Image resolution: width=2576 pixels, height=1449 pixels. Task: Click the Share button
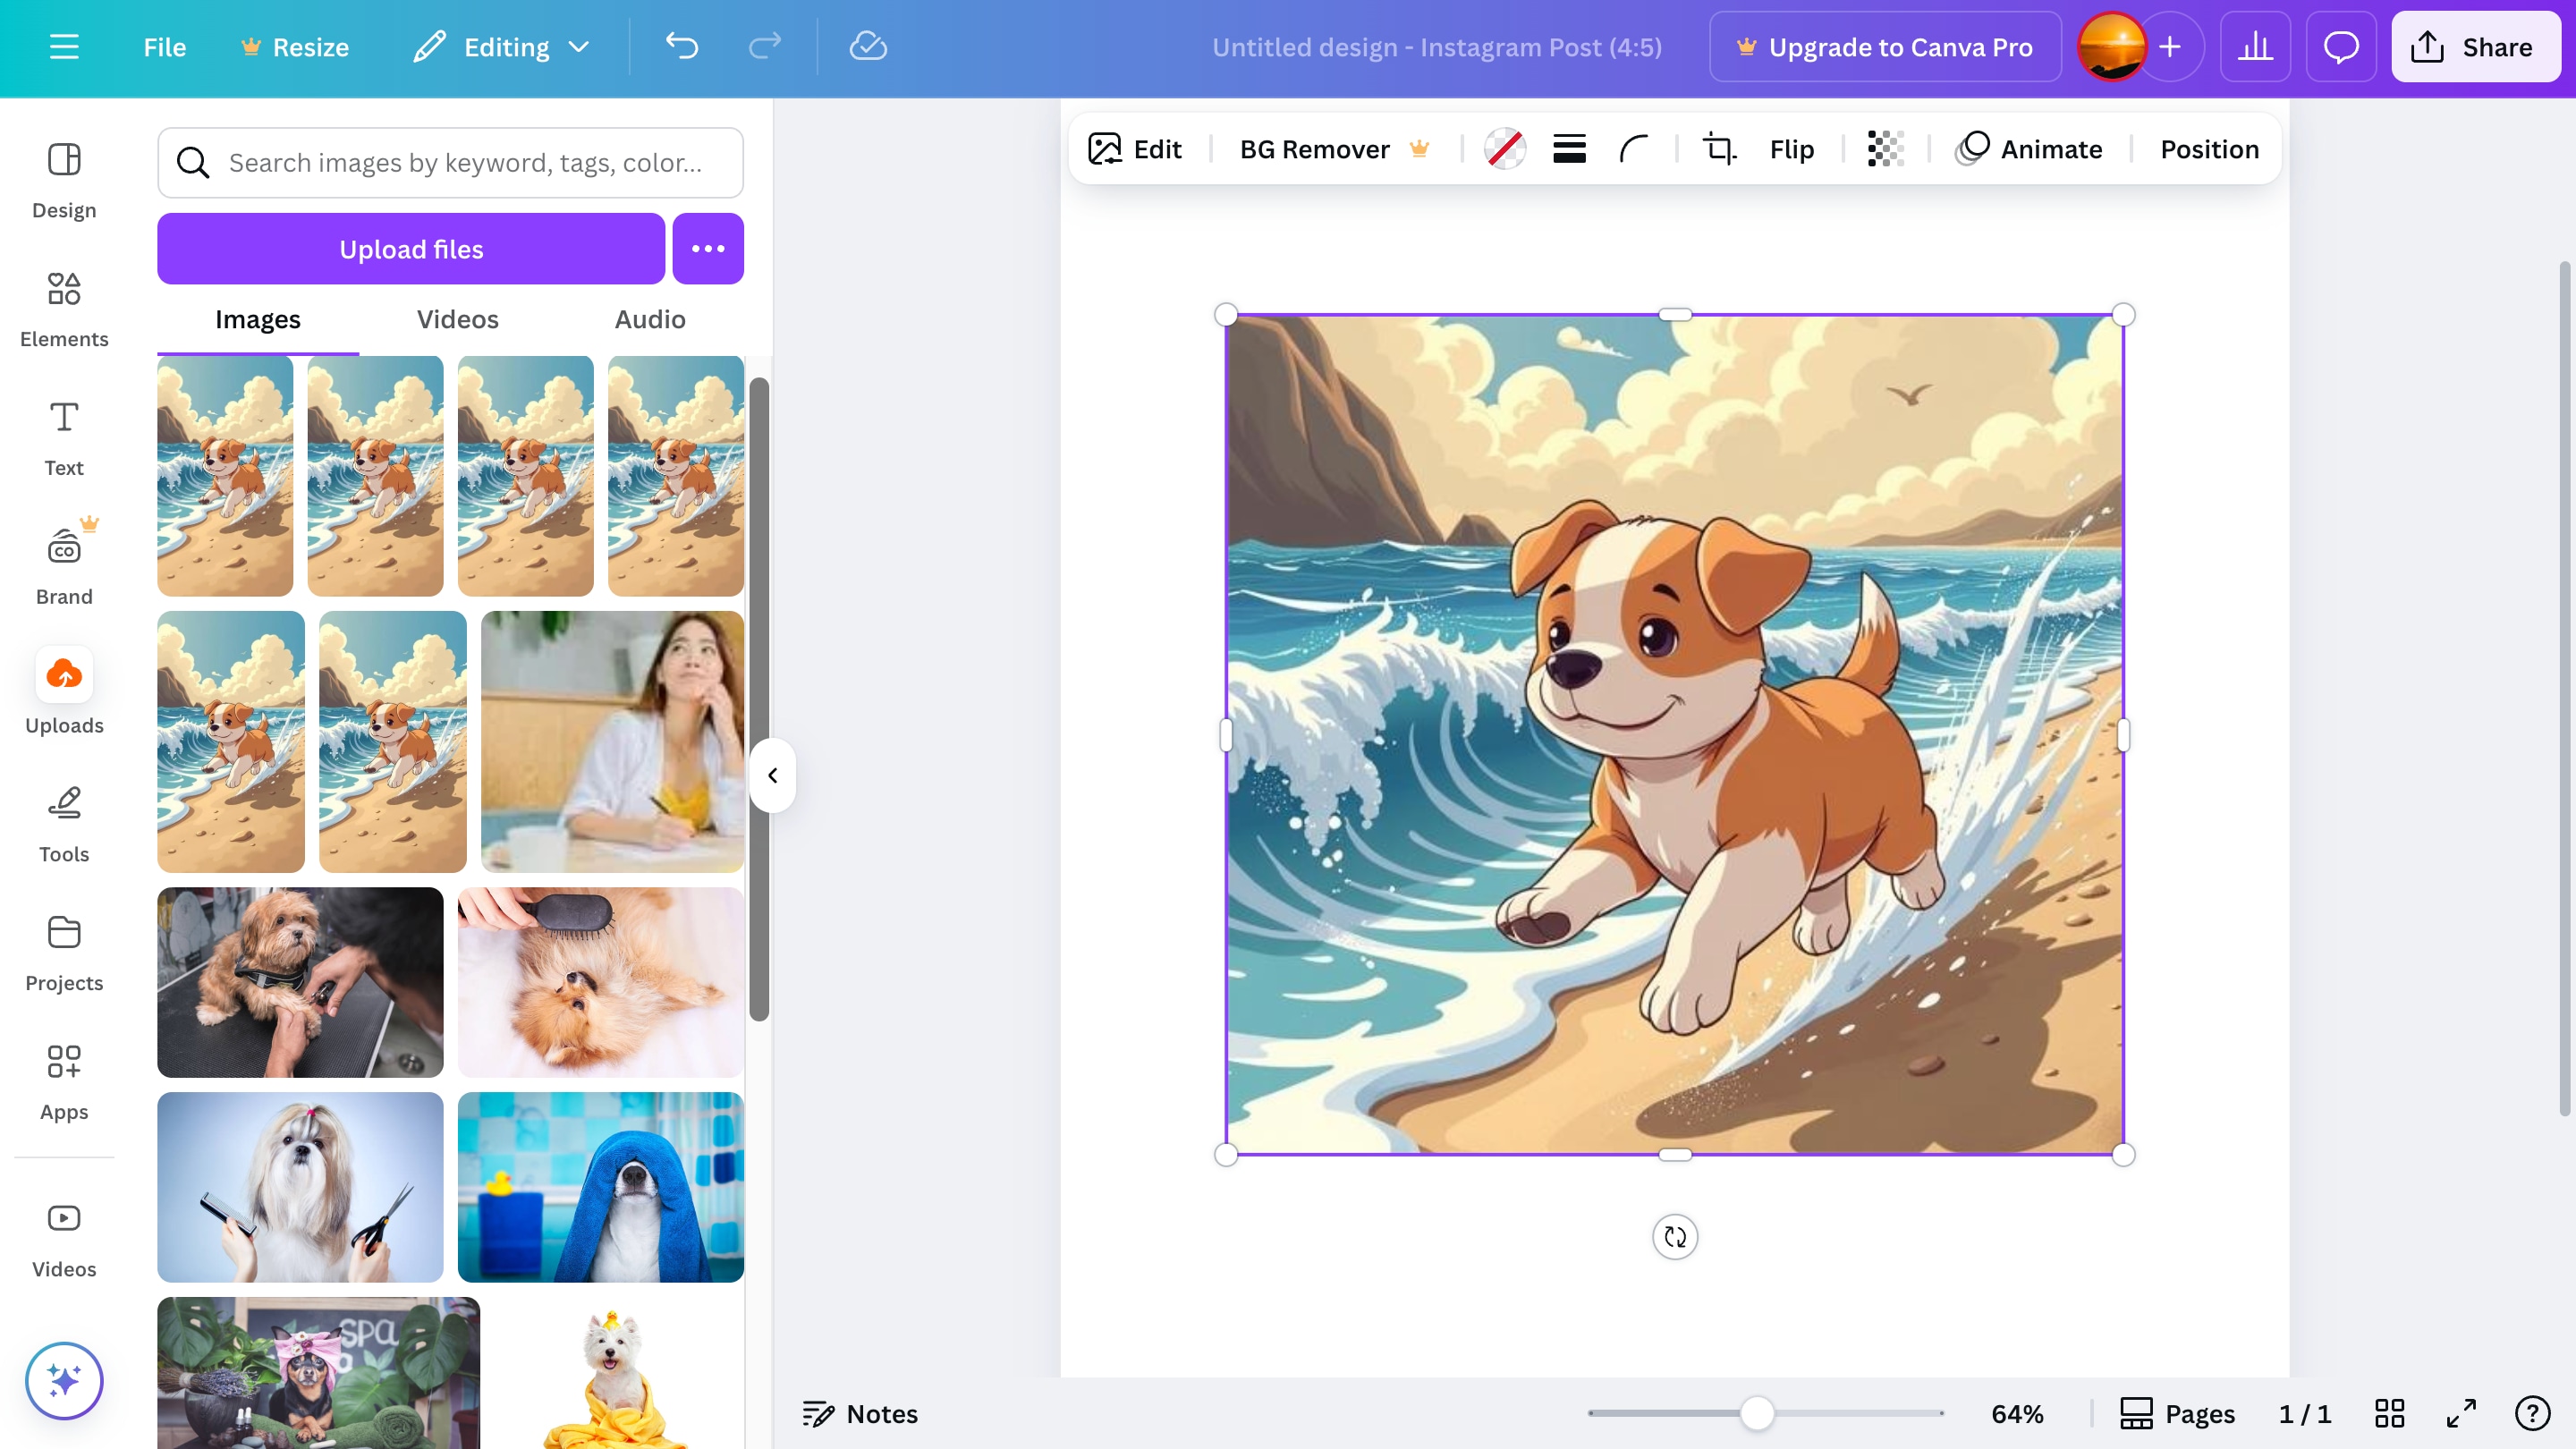(x=2475, y=47)
